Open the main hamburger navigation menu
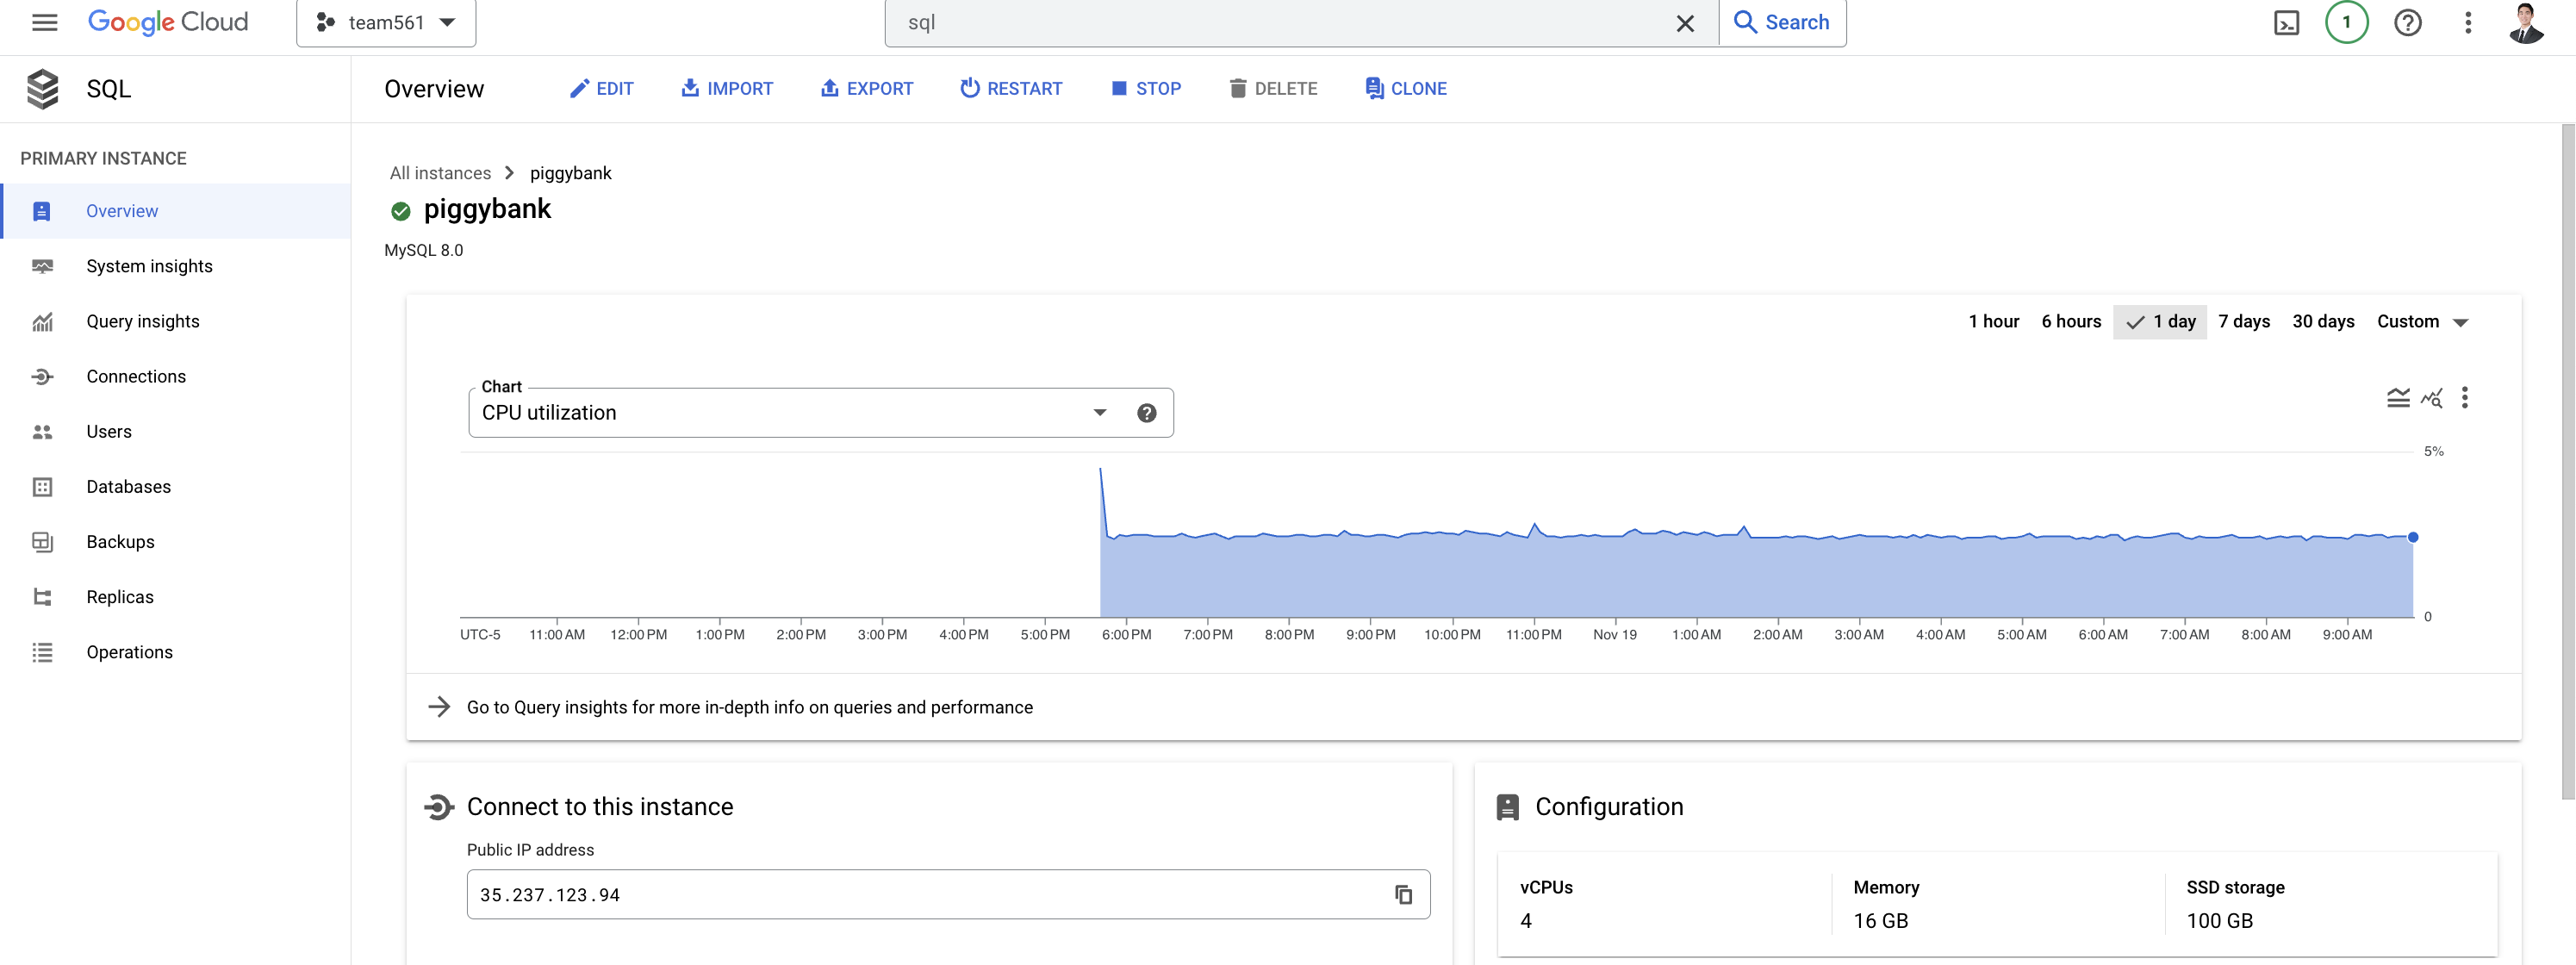The image size is (2576, 965). click(x=44, y=22)
